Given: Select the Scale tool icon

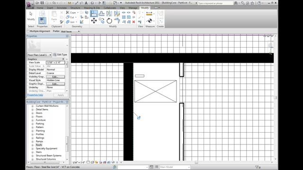Looking at the screenshot, I should 129,17.
